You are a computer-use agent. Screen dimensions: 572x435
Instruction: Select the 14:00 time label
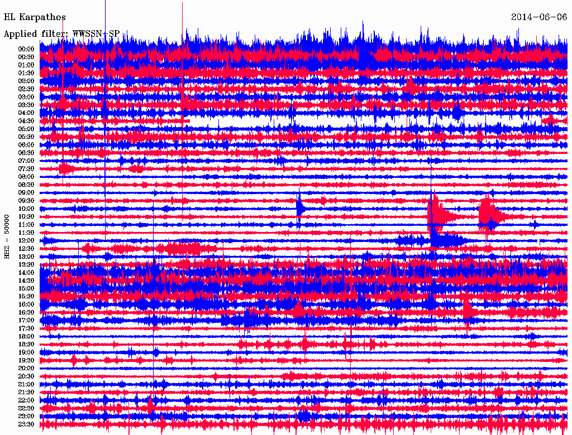[x=26, y=273]
